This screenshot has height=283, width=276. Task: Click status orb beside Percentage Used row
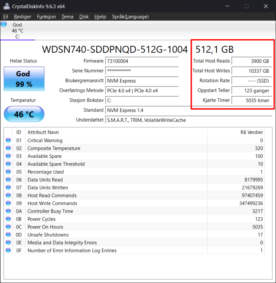8,172
